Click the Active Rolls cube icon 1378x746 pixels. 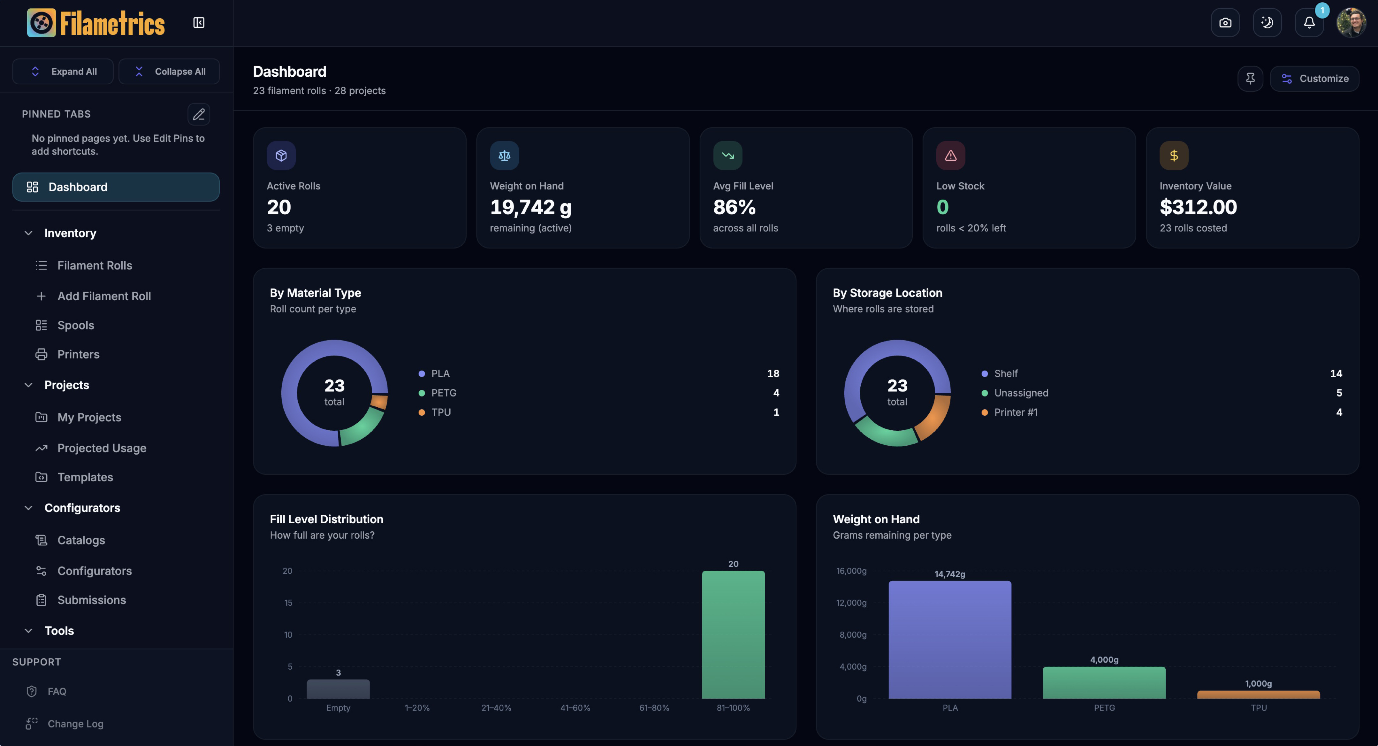pyautogui.click(x=281, y=155)
